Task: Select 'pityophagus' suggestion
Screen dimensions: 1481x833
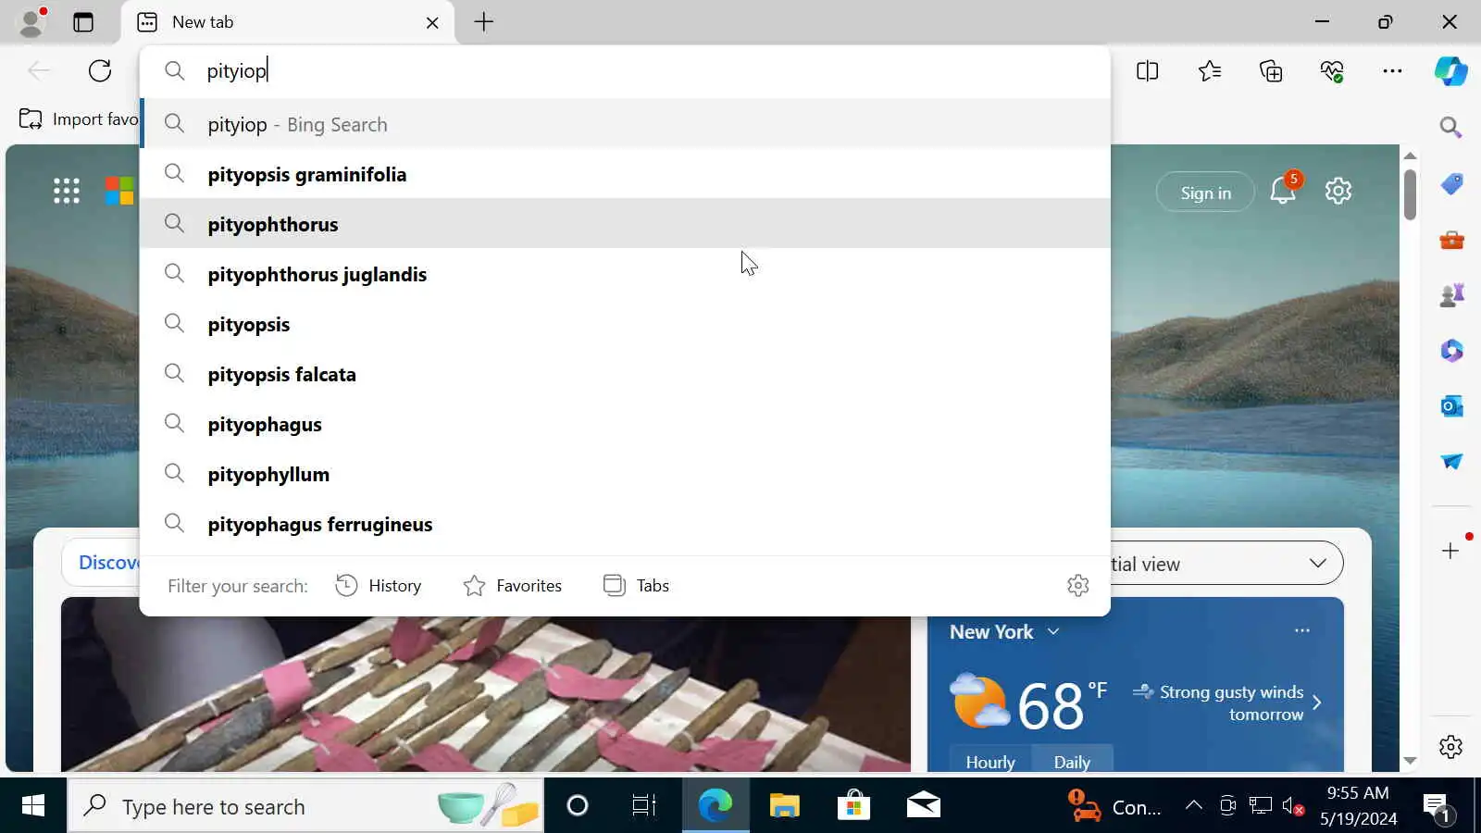Action: 625,424
